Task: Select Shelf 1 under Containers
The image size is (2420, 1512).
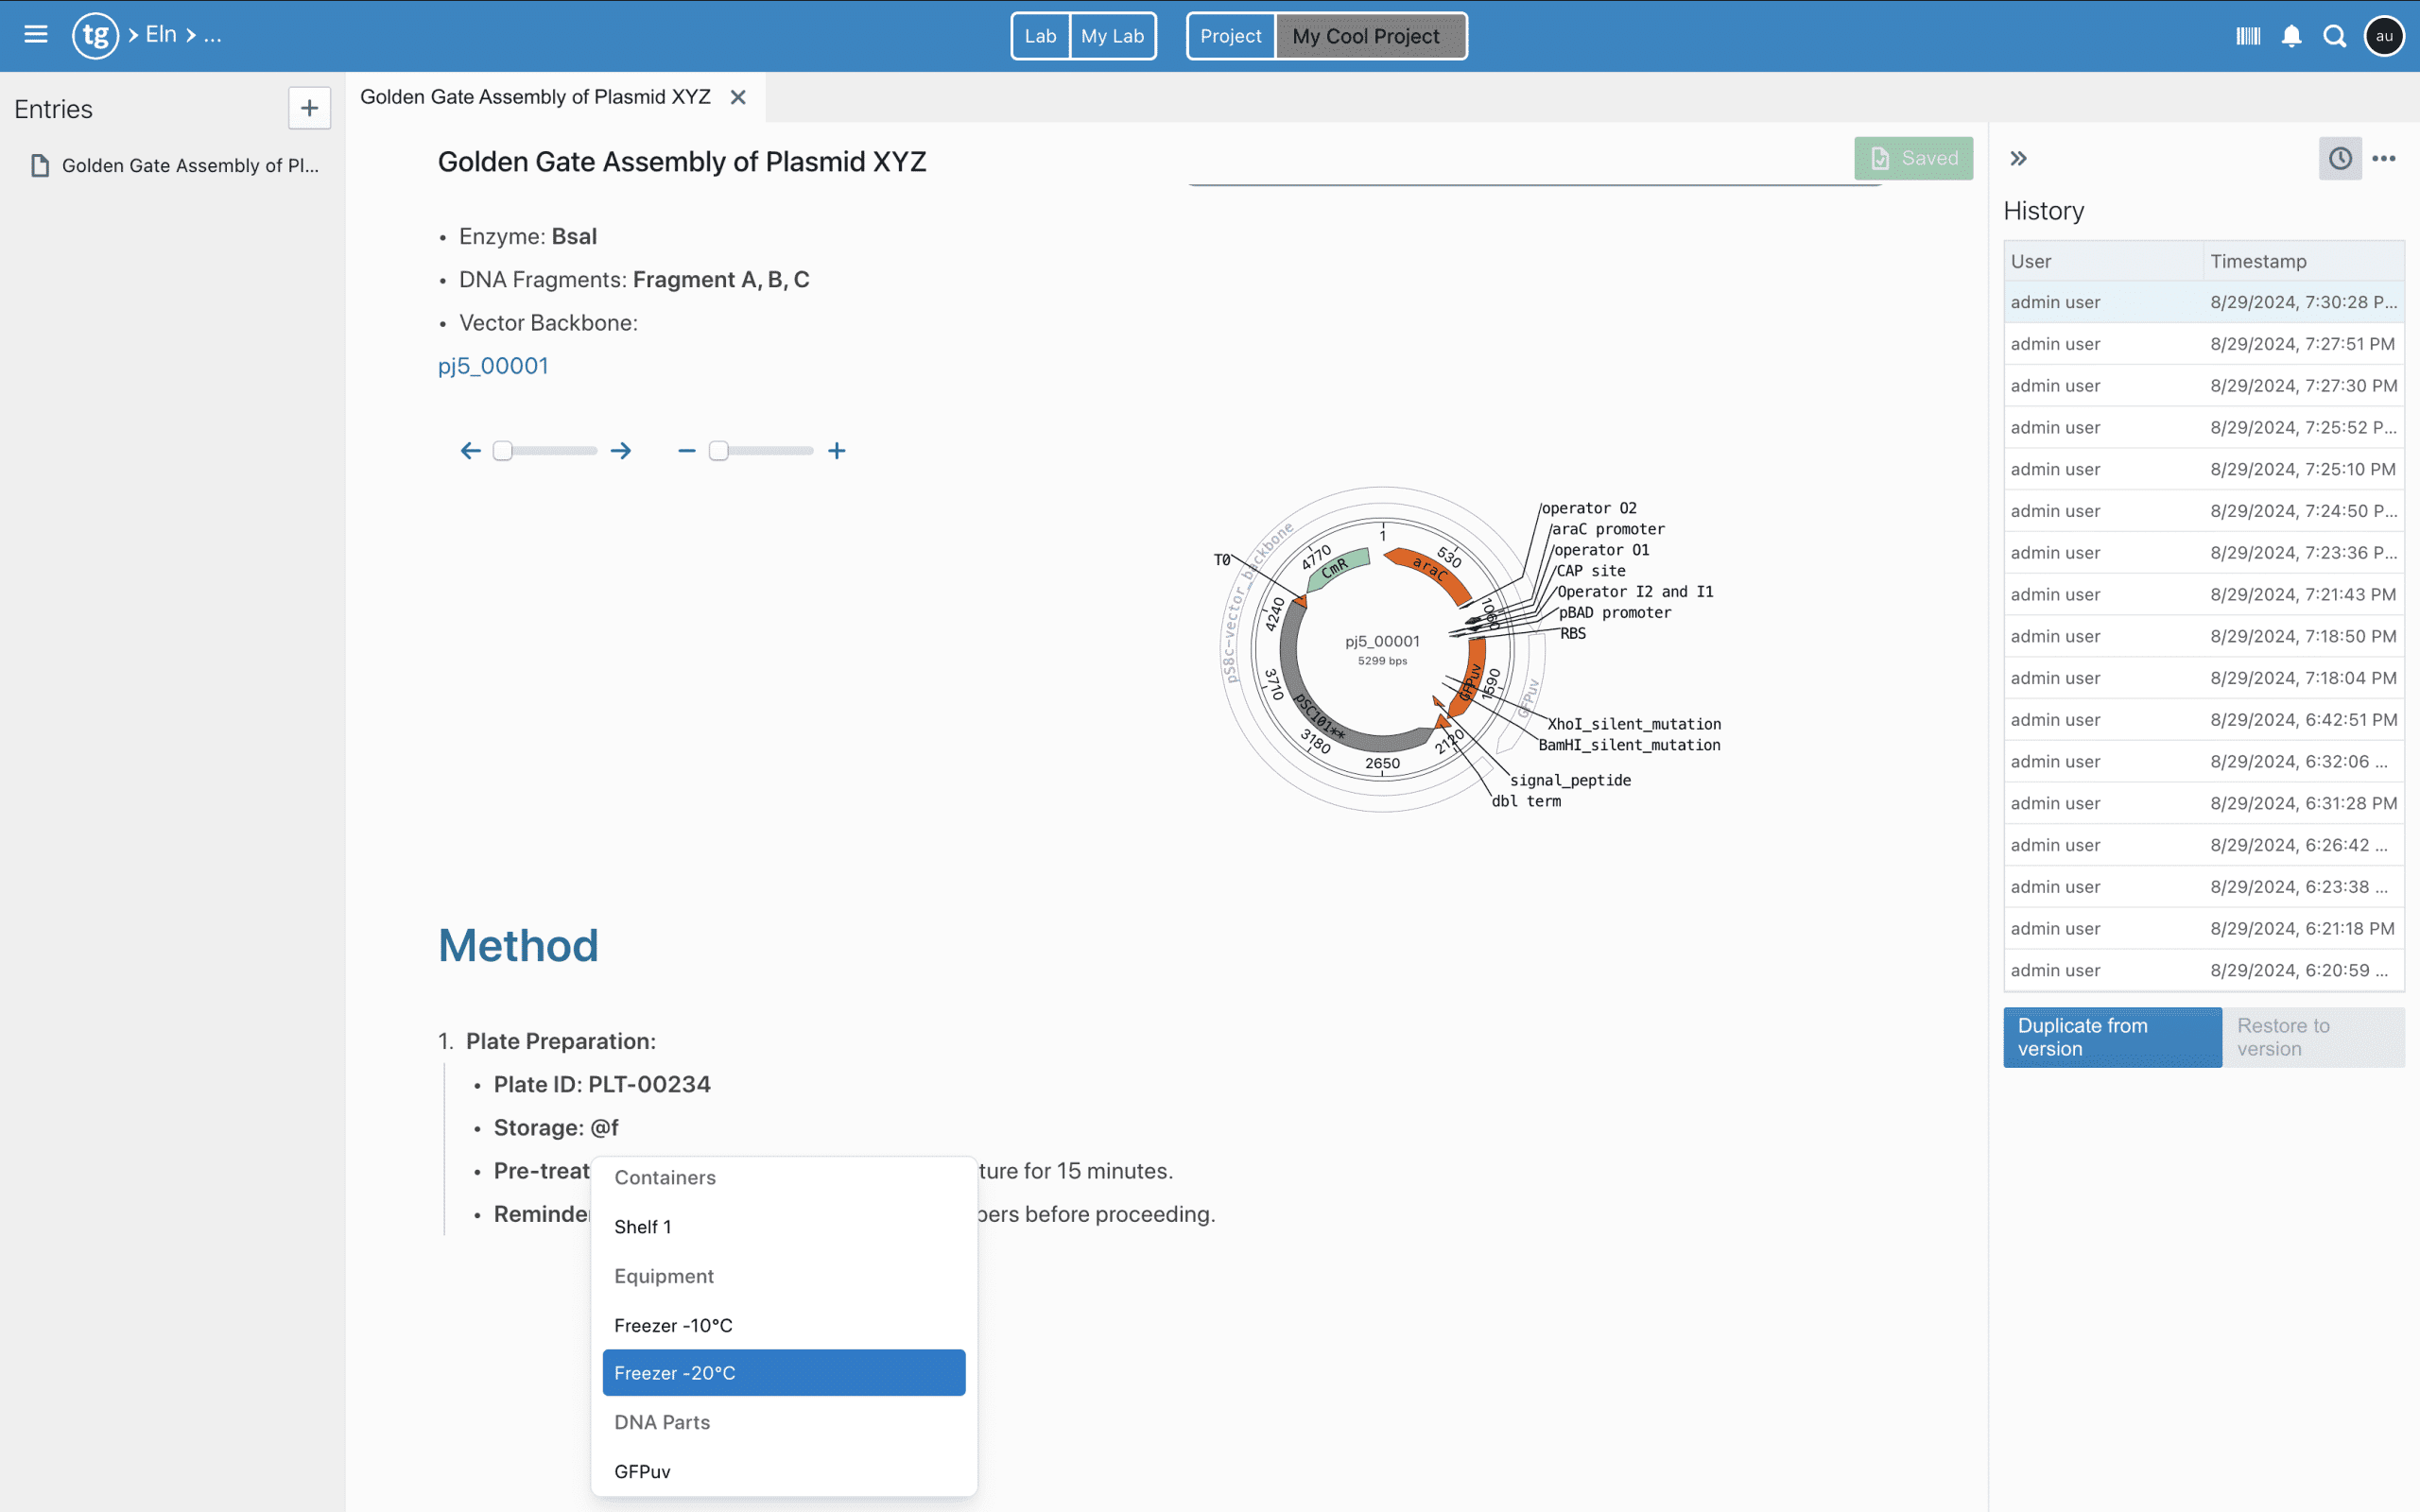Action: tap(643, 1226)
